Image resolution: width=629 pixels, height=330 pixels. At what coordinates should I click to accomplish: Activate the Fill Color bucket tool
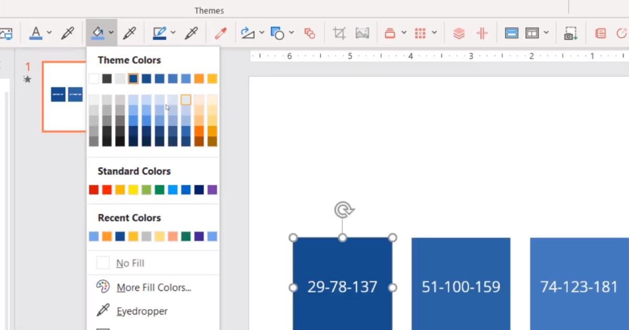point(99,32)
